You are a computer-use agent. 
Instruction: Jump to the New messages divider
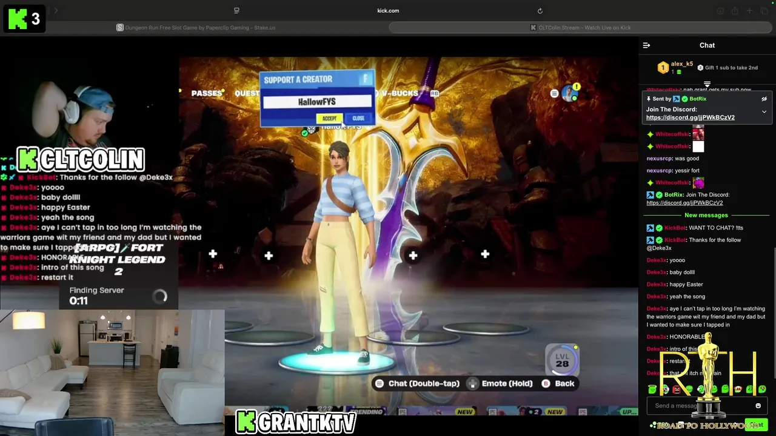[x=706, y=215]
